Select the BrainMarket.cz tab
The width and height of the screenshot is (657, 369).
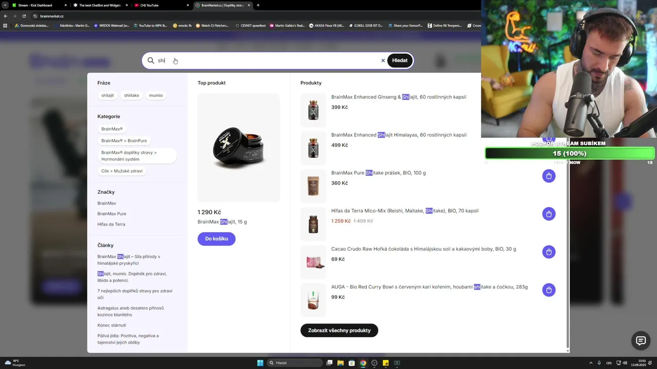pyautogui.click(x=222, y=5)
